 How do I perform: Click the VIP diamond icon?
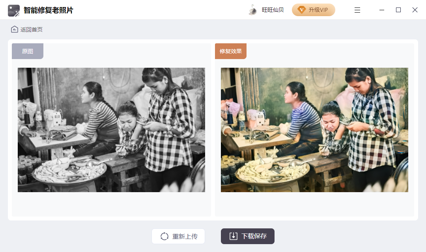(x=302, y=10)
